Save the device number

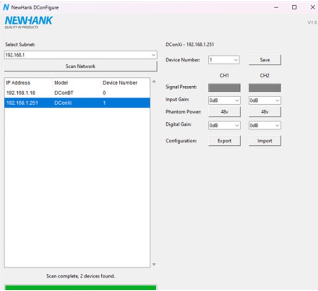[x=265, y=60]
